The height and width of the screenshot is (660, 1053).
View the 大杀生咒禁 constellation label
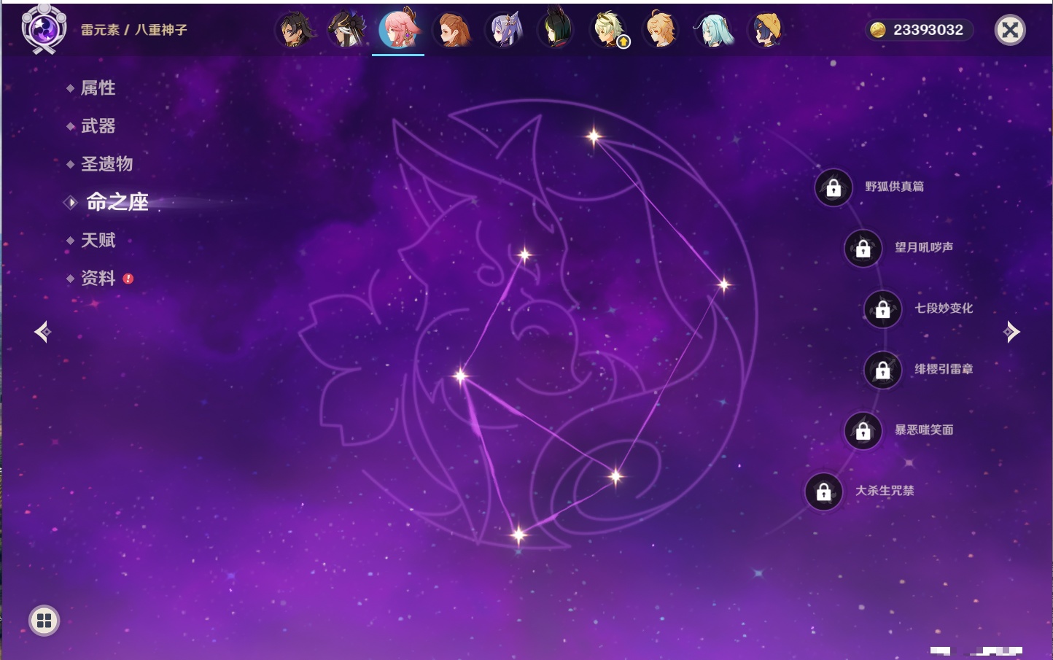885,491
